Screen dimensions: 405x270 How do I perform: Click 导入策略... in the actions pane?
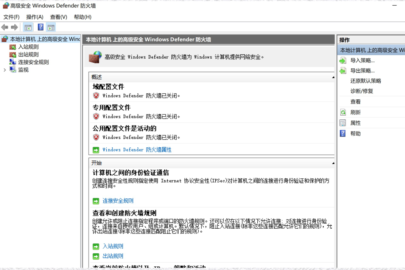(x=363, y=61)
